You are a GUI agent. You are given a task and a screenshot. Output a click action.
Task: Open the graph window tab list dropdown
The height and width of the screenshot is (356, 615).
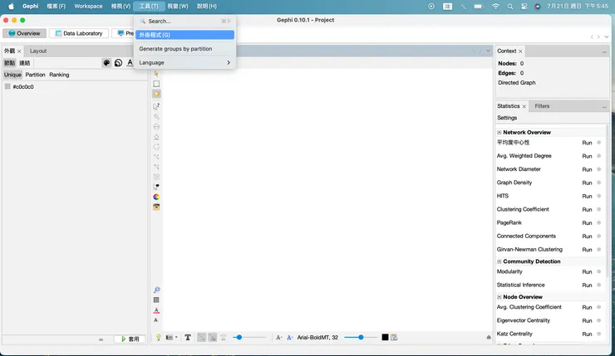tap(488, 51)
